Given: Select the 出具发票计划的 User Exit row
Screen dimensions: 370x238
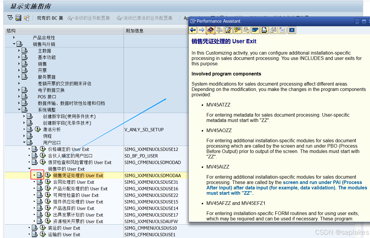Looking at the screenshot, I should [78, 215].
